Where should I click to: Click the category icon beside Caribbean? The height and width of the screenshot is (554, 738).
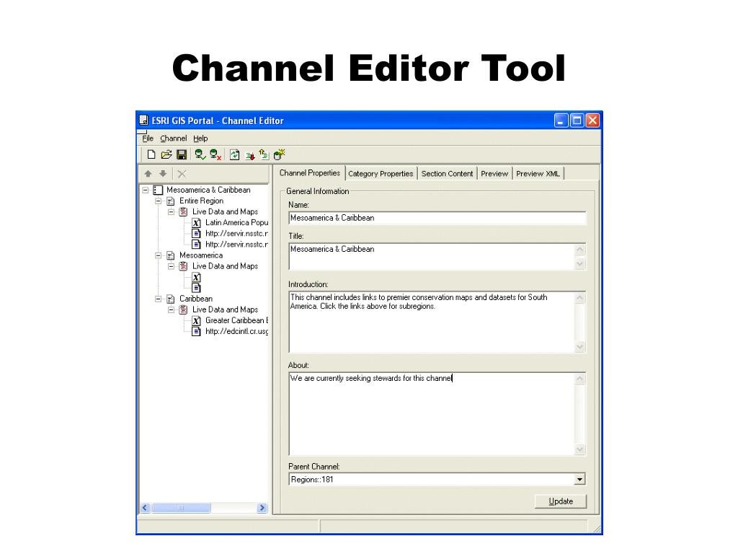coord(171,299)
